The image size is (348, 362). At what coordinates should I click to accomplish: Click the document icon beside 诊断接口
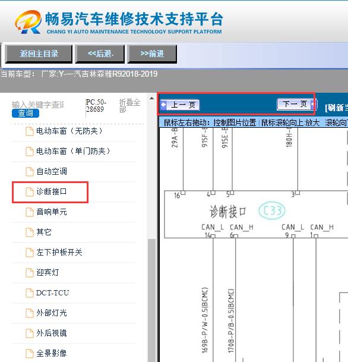tap(30, 191)
